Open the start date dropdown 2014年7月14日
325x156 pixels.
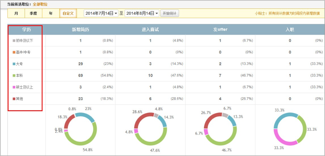coord(101,13)
